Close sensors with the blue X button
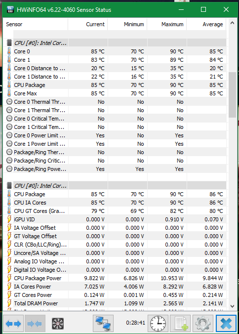Screen dimensions: 239x334 226,323
